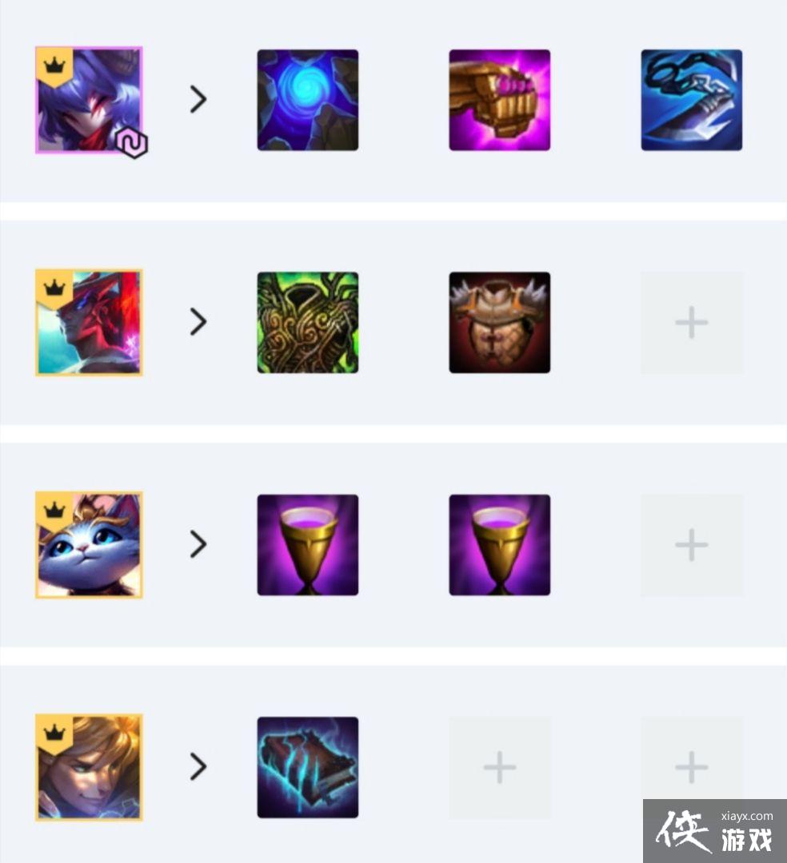Viewport: 787px width, 863px height.
Task: Select the green thorny vine armor item
Action: [308, 323]
